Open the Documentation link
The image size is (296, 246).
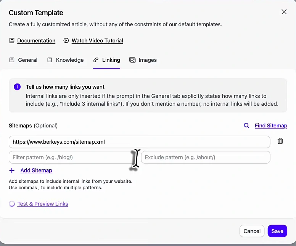36,40
